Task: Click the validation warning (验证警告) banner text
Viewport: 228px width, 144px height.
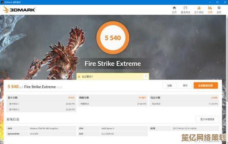Action: pos(87,77)
